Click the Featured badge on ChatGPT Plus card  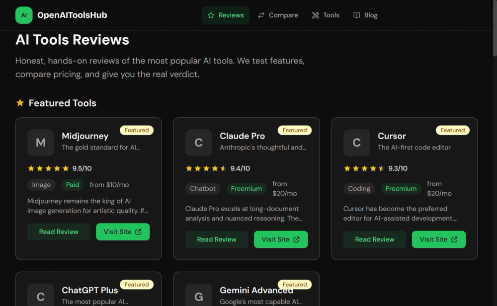[x=137, y=285]
